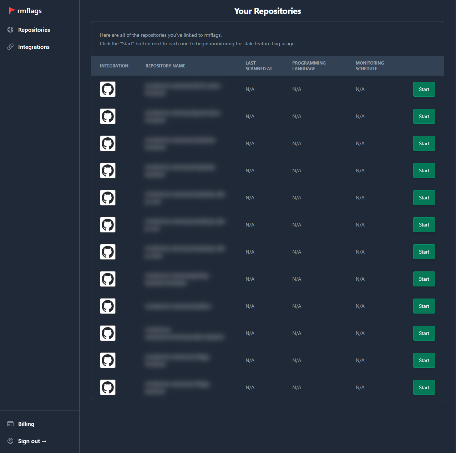This screenshot has height=453, width=456.
Task: Click the GitHub icon in the tenth repository row
Action: click(108, 333)
